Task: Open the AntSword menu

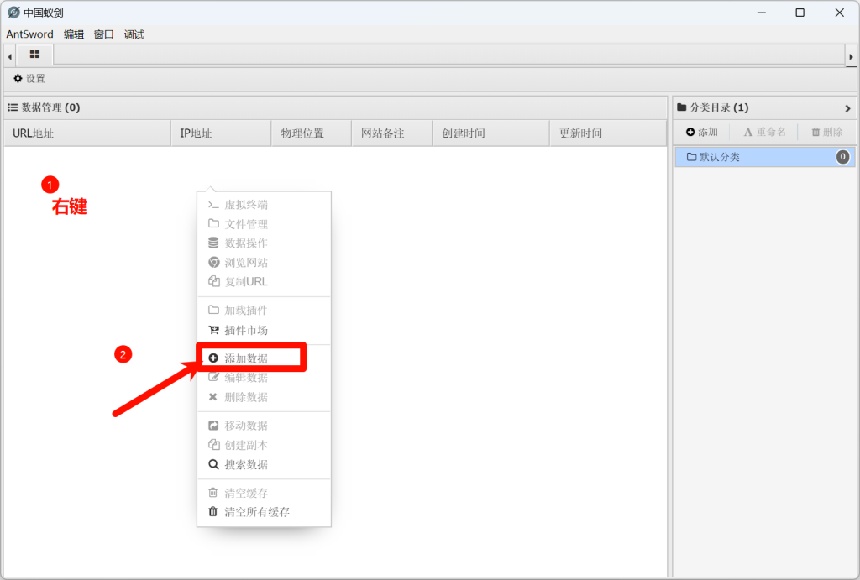Action: point(29,34)
